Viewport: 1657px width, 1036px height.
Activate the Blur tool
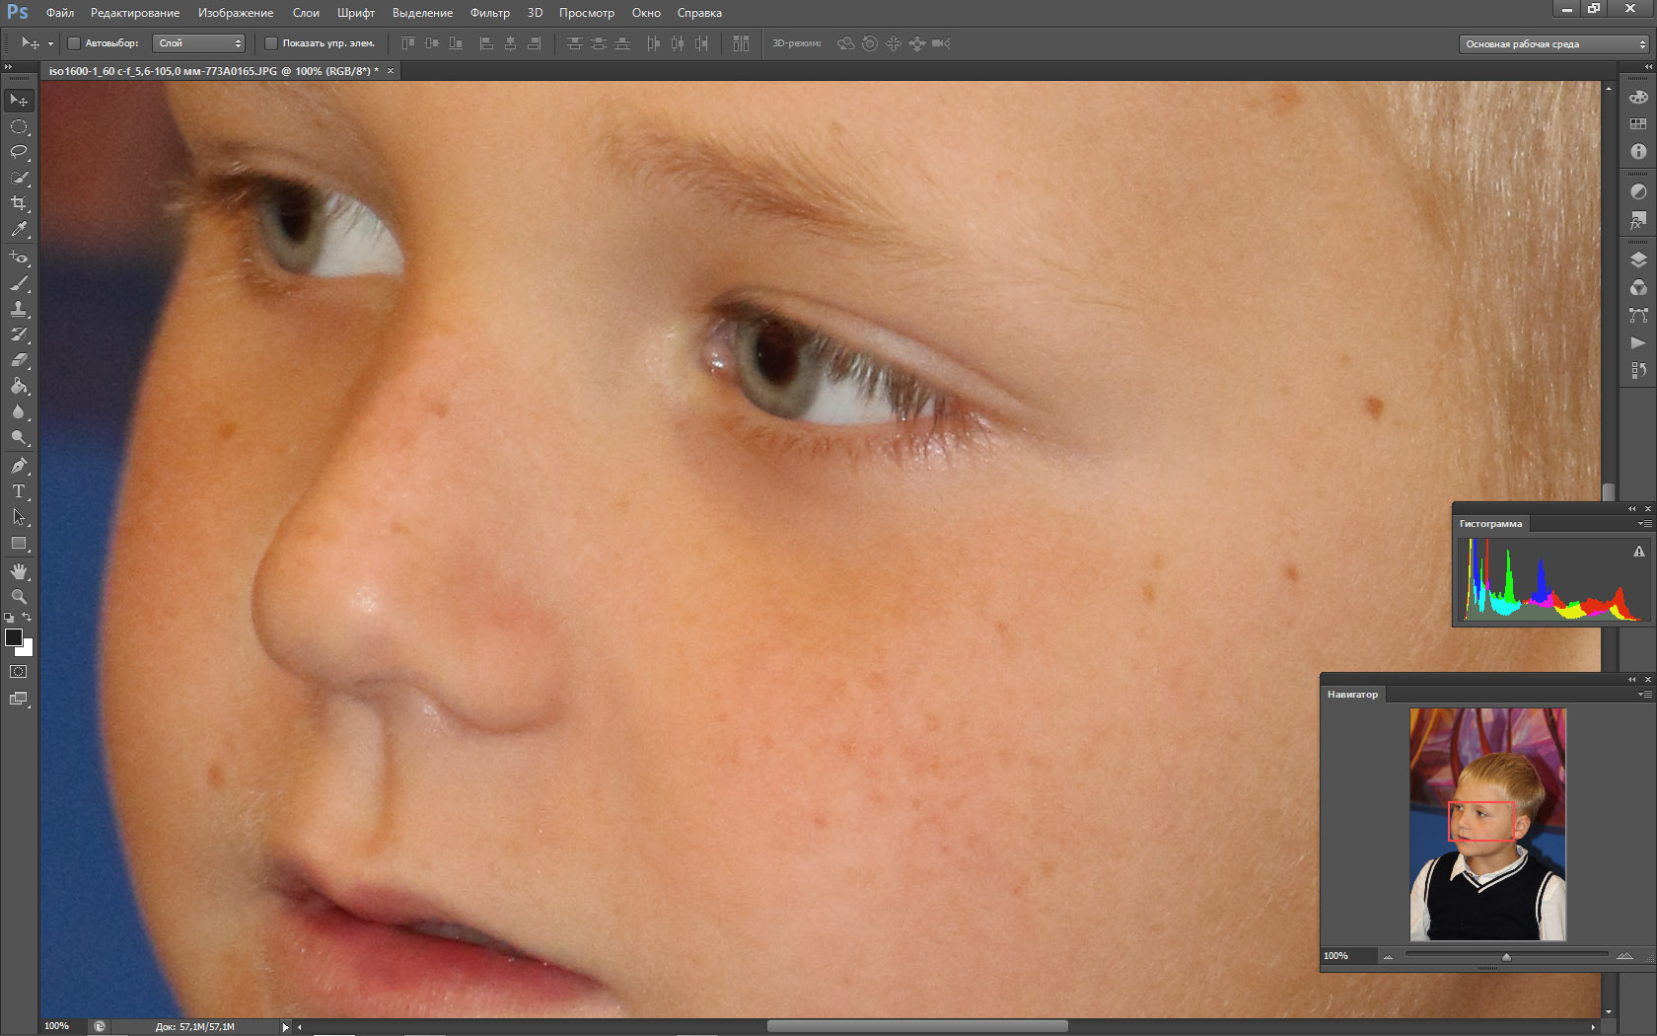[19, 411]
